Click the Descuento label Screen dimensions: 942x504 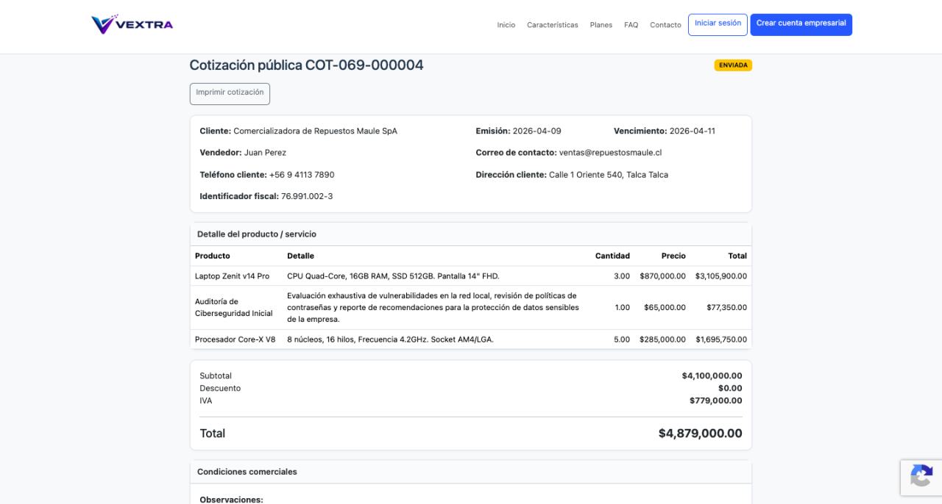pos(220,388)
